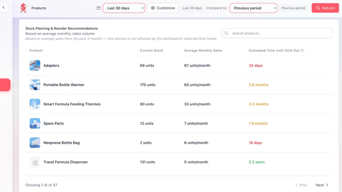Viewport: 342px width, 192px height.
Task: Click the Customise button
Action: 163,8
